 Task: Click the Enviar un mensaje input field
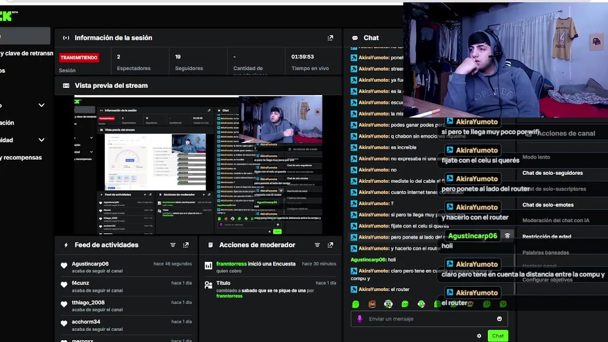click(x=429, y=319)
